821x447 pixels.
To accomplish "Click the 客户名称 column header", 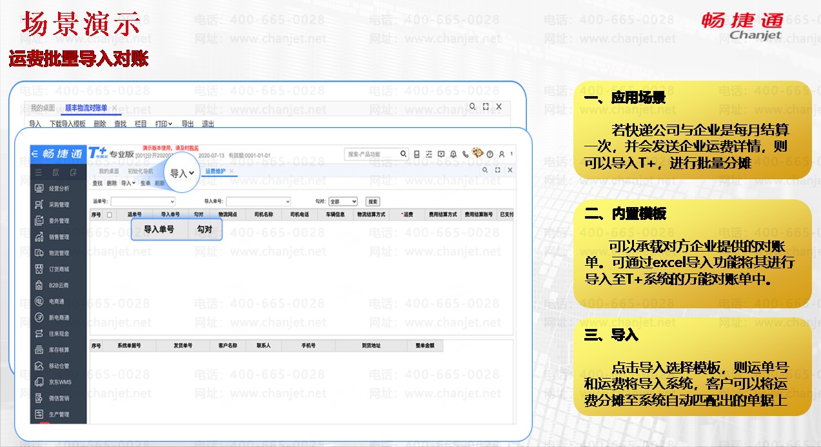I will point(227,346).
